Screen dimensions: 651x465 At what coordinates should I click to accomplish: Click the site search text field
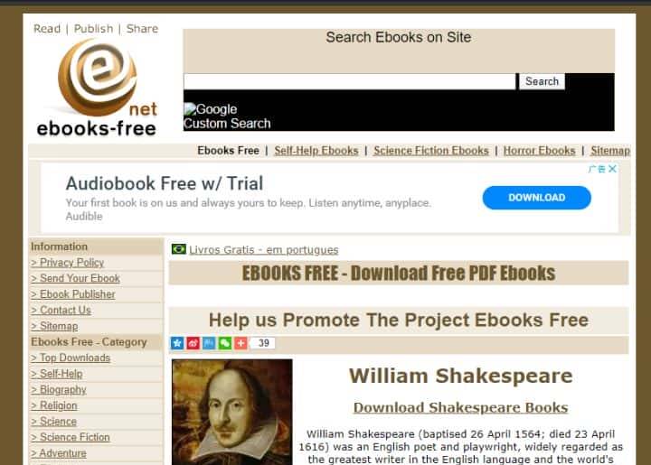350,81
